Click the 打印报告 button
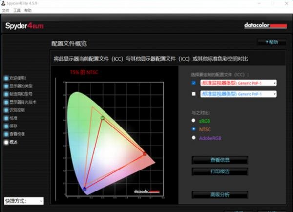Screen dimensions: 293x212 click(220, 171)
